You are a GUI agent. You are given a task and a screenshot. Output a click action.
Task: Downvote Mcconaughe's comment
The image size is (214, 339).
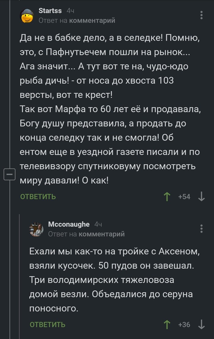201,325
